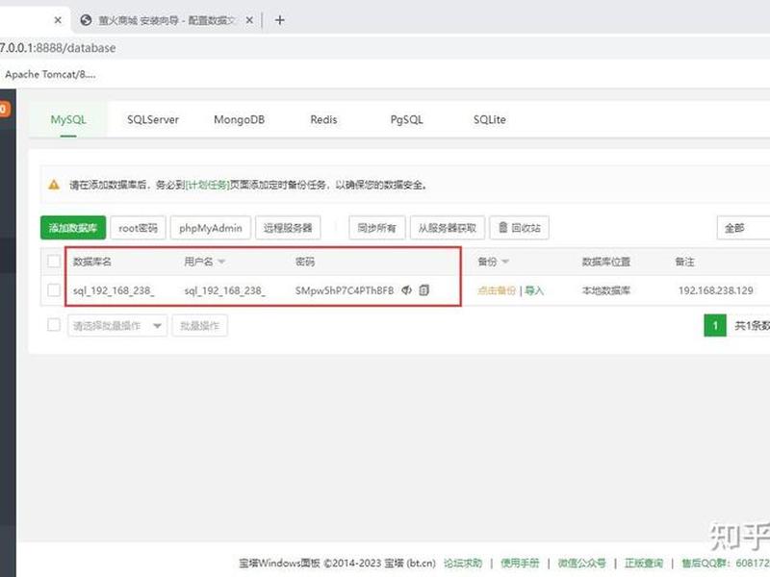Open the 使用手册 footer link
Viewport: 770px width, 577px height.
pos(520,563)
